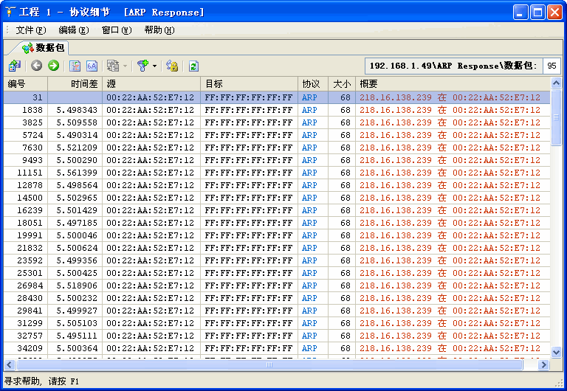Click the vertical scrollbar thumb

click(x=556, y=117)
